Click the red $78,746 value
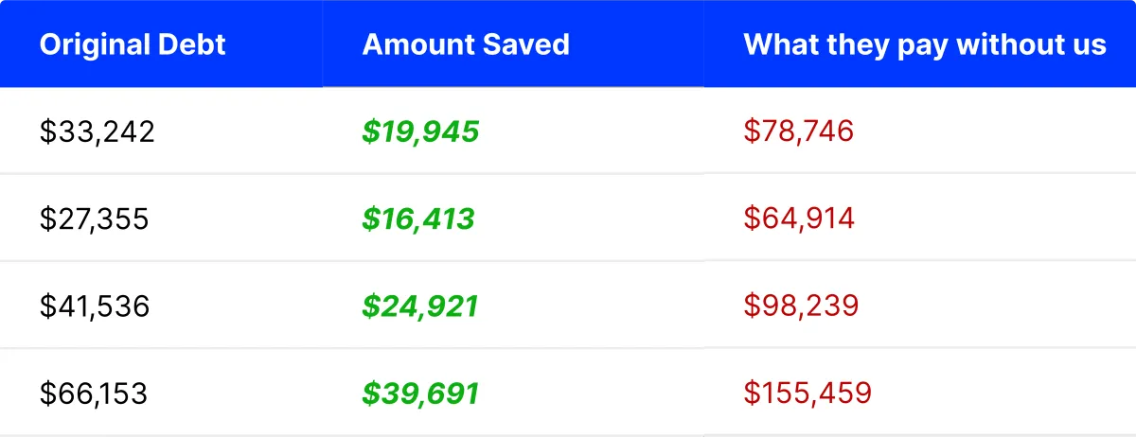Image resolution: width=1136 pixels, height=437 pixels. point(799,132)
